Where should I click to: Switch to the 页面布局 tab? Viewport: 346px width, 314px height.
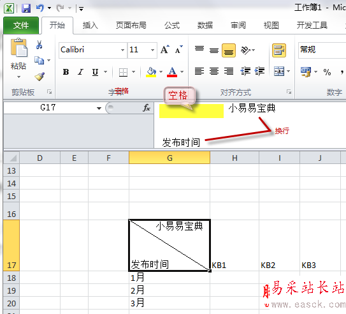coord(131,26)
